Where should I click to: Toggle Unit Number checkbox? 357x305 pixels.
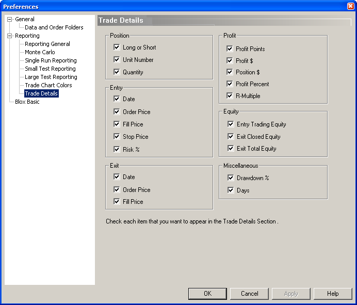pos(117,60)
